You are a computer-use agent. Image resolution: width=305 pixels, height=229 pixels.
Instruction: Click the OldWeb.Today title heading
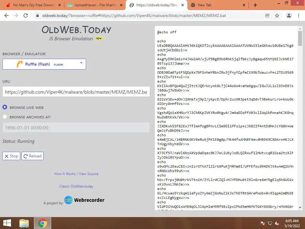click(76, 30)
